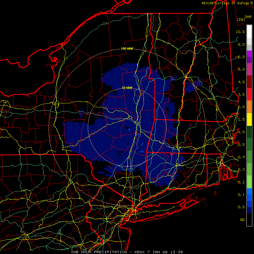Click the 0.4 legend value
This screenshot has width=254, height=254.
tap(241, 157)
